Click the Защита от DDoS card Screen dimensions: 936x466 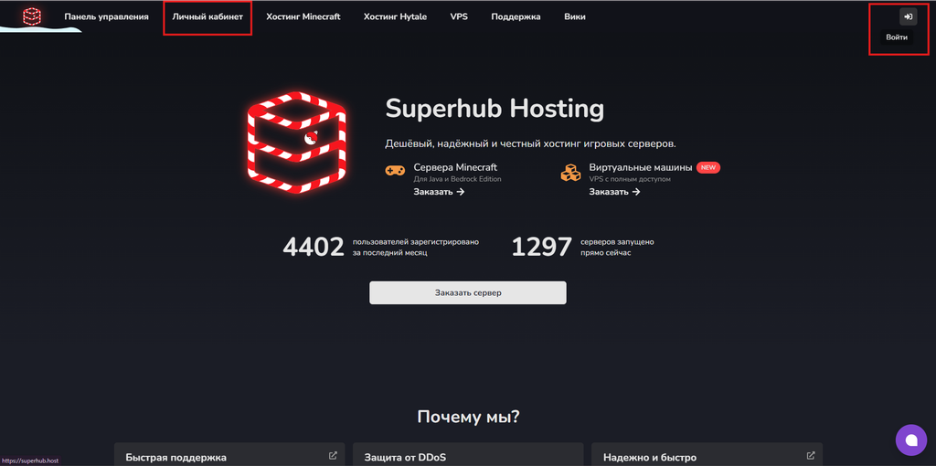tap(467, 455)
